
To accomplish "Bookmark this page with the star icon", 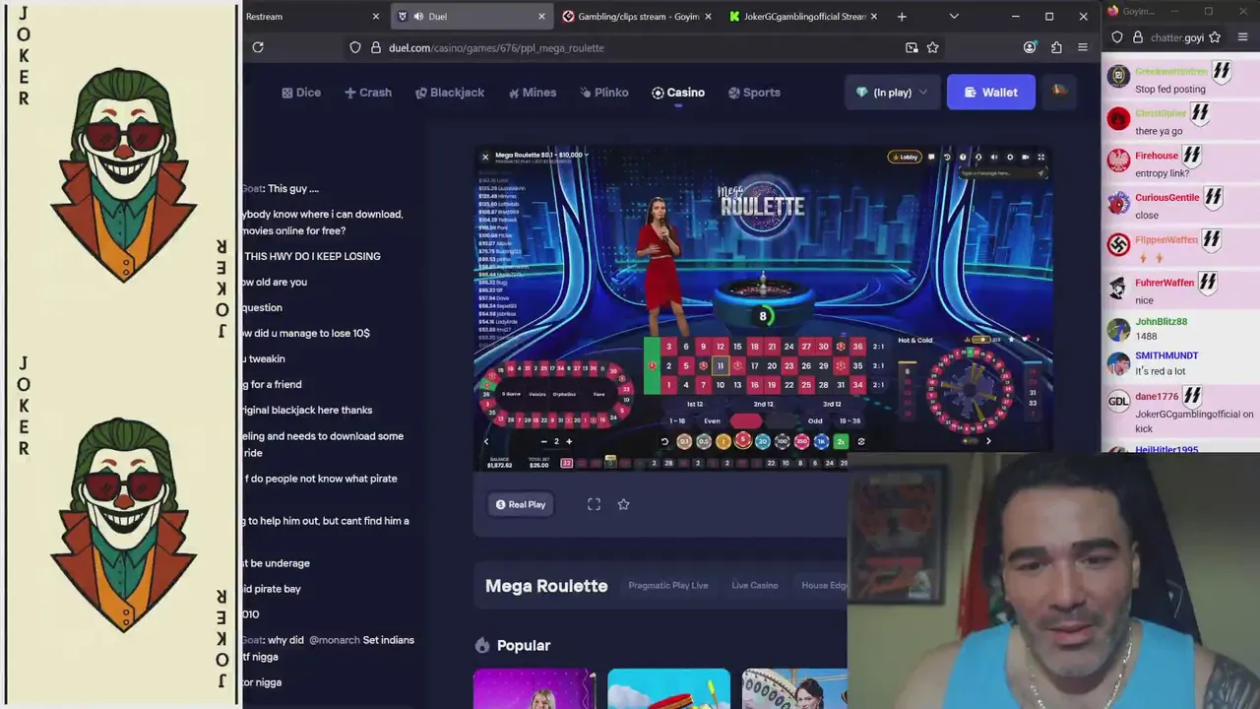I will 932,47.
